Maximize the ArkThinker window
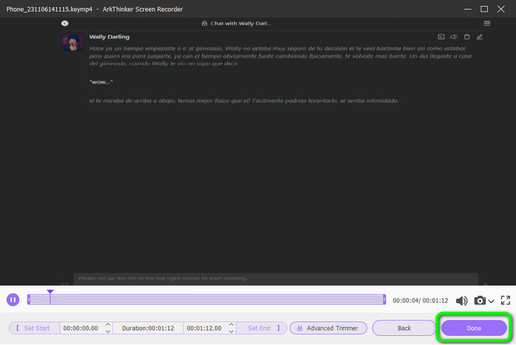This screenshot has width=516, height=345. [x=484, y=9]
